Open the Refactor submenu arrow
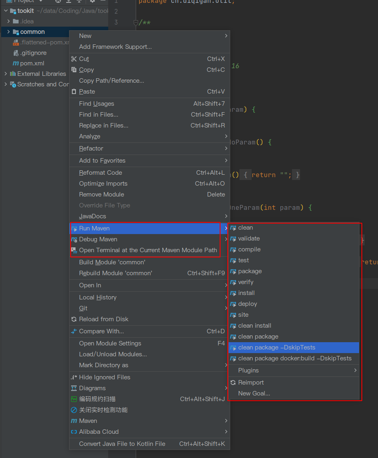The image size is (378, 458). [x=226, y=148]
